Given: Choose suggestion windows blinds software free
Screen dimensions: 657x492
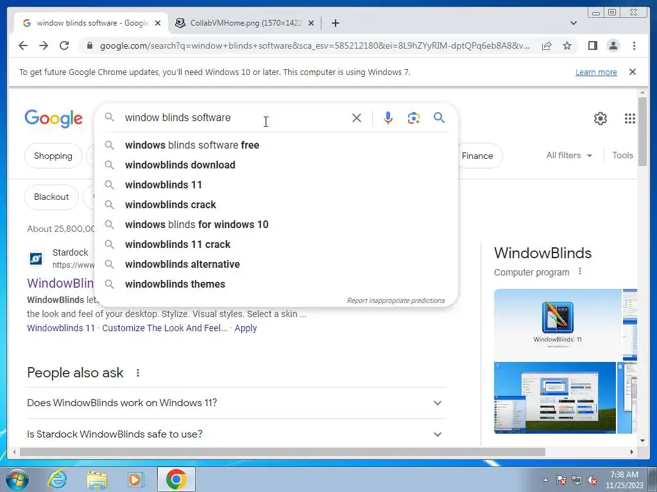Looking at the screenshot, I should coord(276,145).
